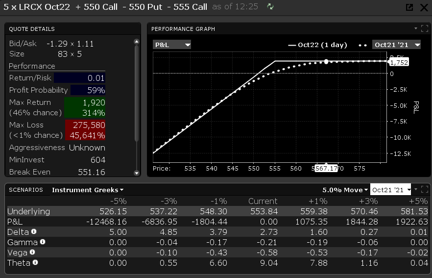Click the Aggressiveness value Unknown

coord(87,148)
